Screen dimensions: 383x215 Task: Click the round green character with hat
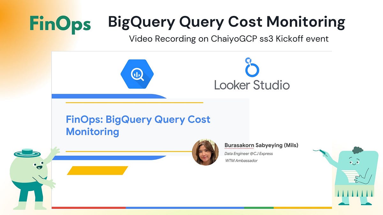(33, 178)
